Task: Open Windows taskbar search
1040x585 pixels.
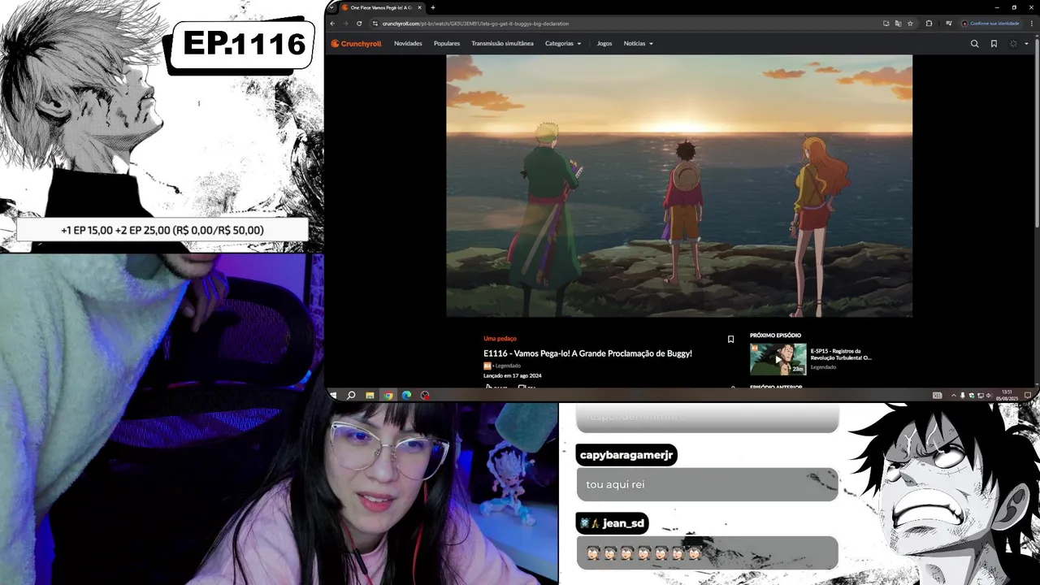Action: [351, 395]
